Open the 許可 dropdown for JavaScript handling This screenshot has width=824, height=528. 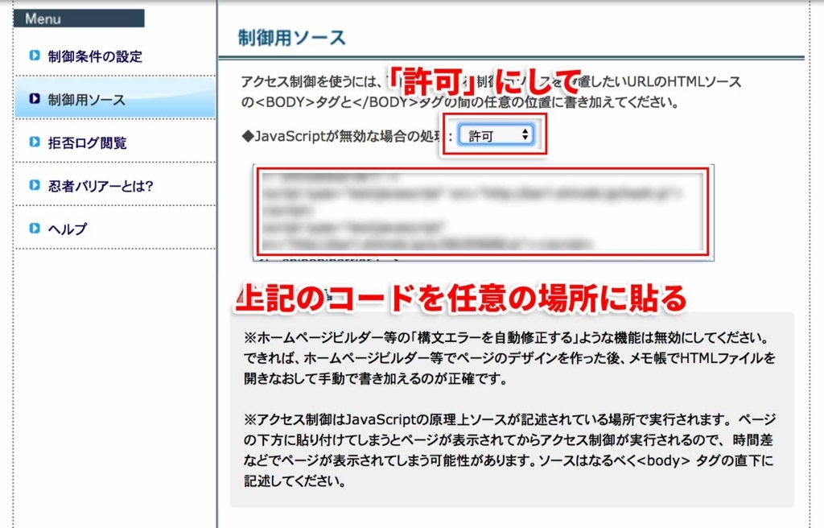point(496,135)
